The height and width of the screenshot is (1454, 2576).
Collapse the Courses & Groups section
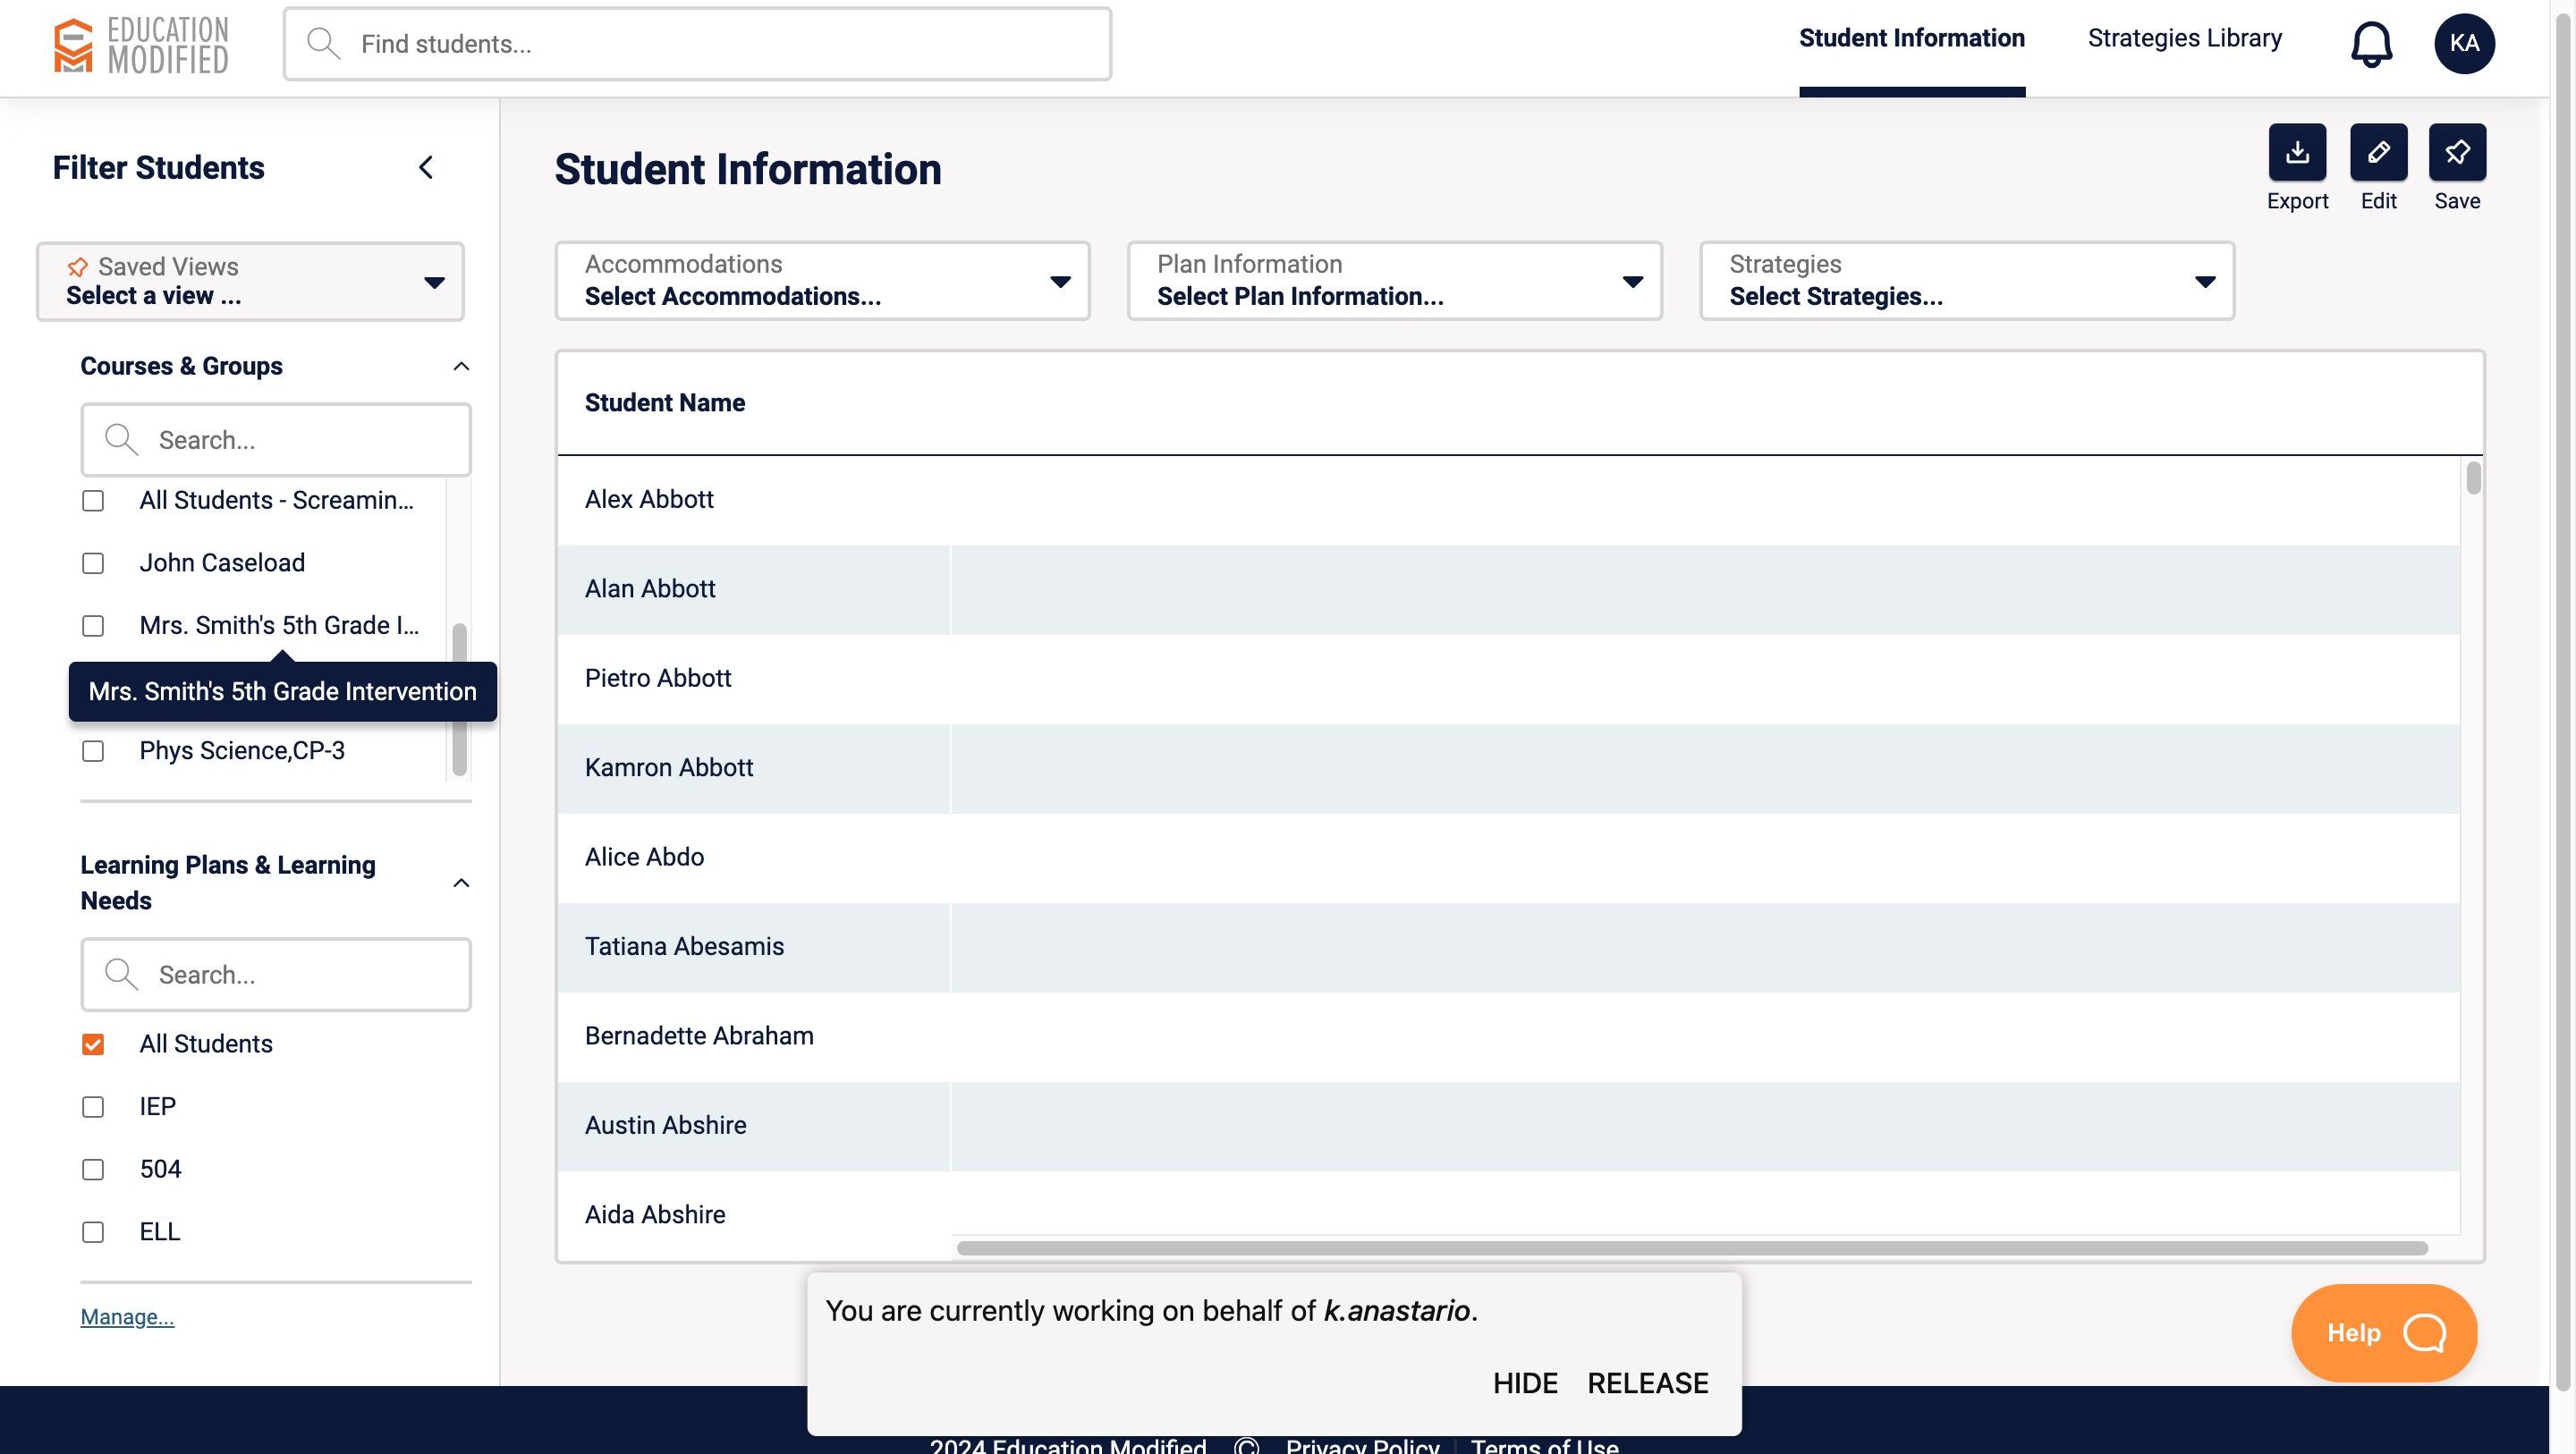click(461, 366)
